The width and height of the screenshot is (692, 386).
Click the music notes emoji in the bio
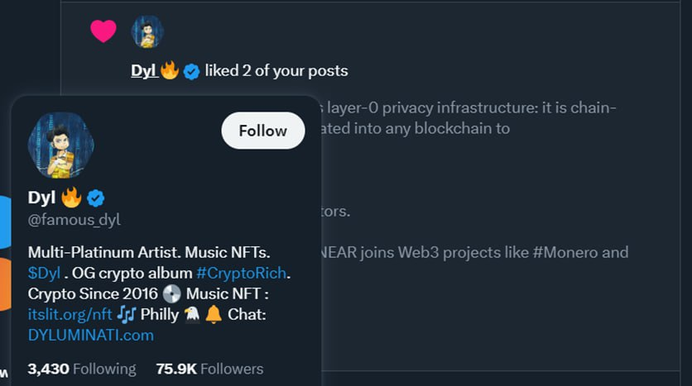[x=127, y=314]
